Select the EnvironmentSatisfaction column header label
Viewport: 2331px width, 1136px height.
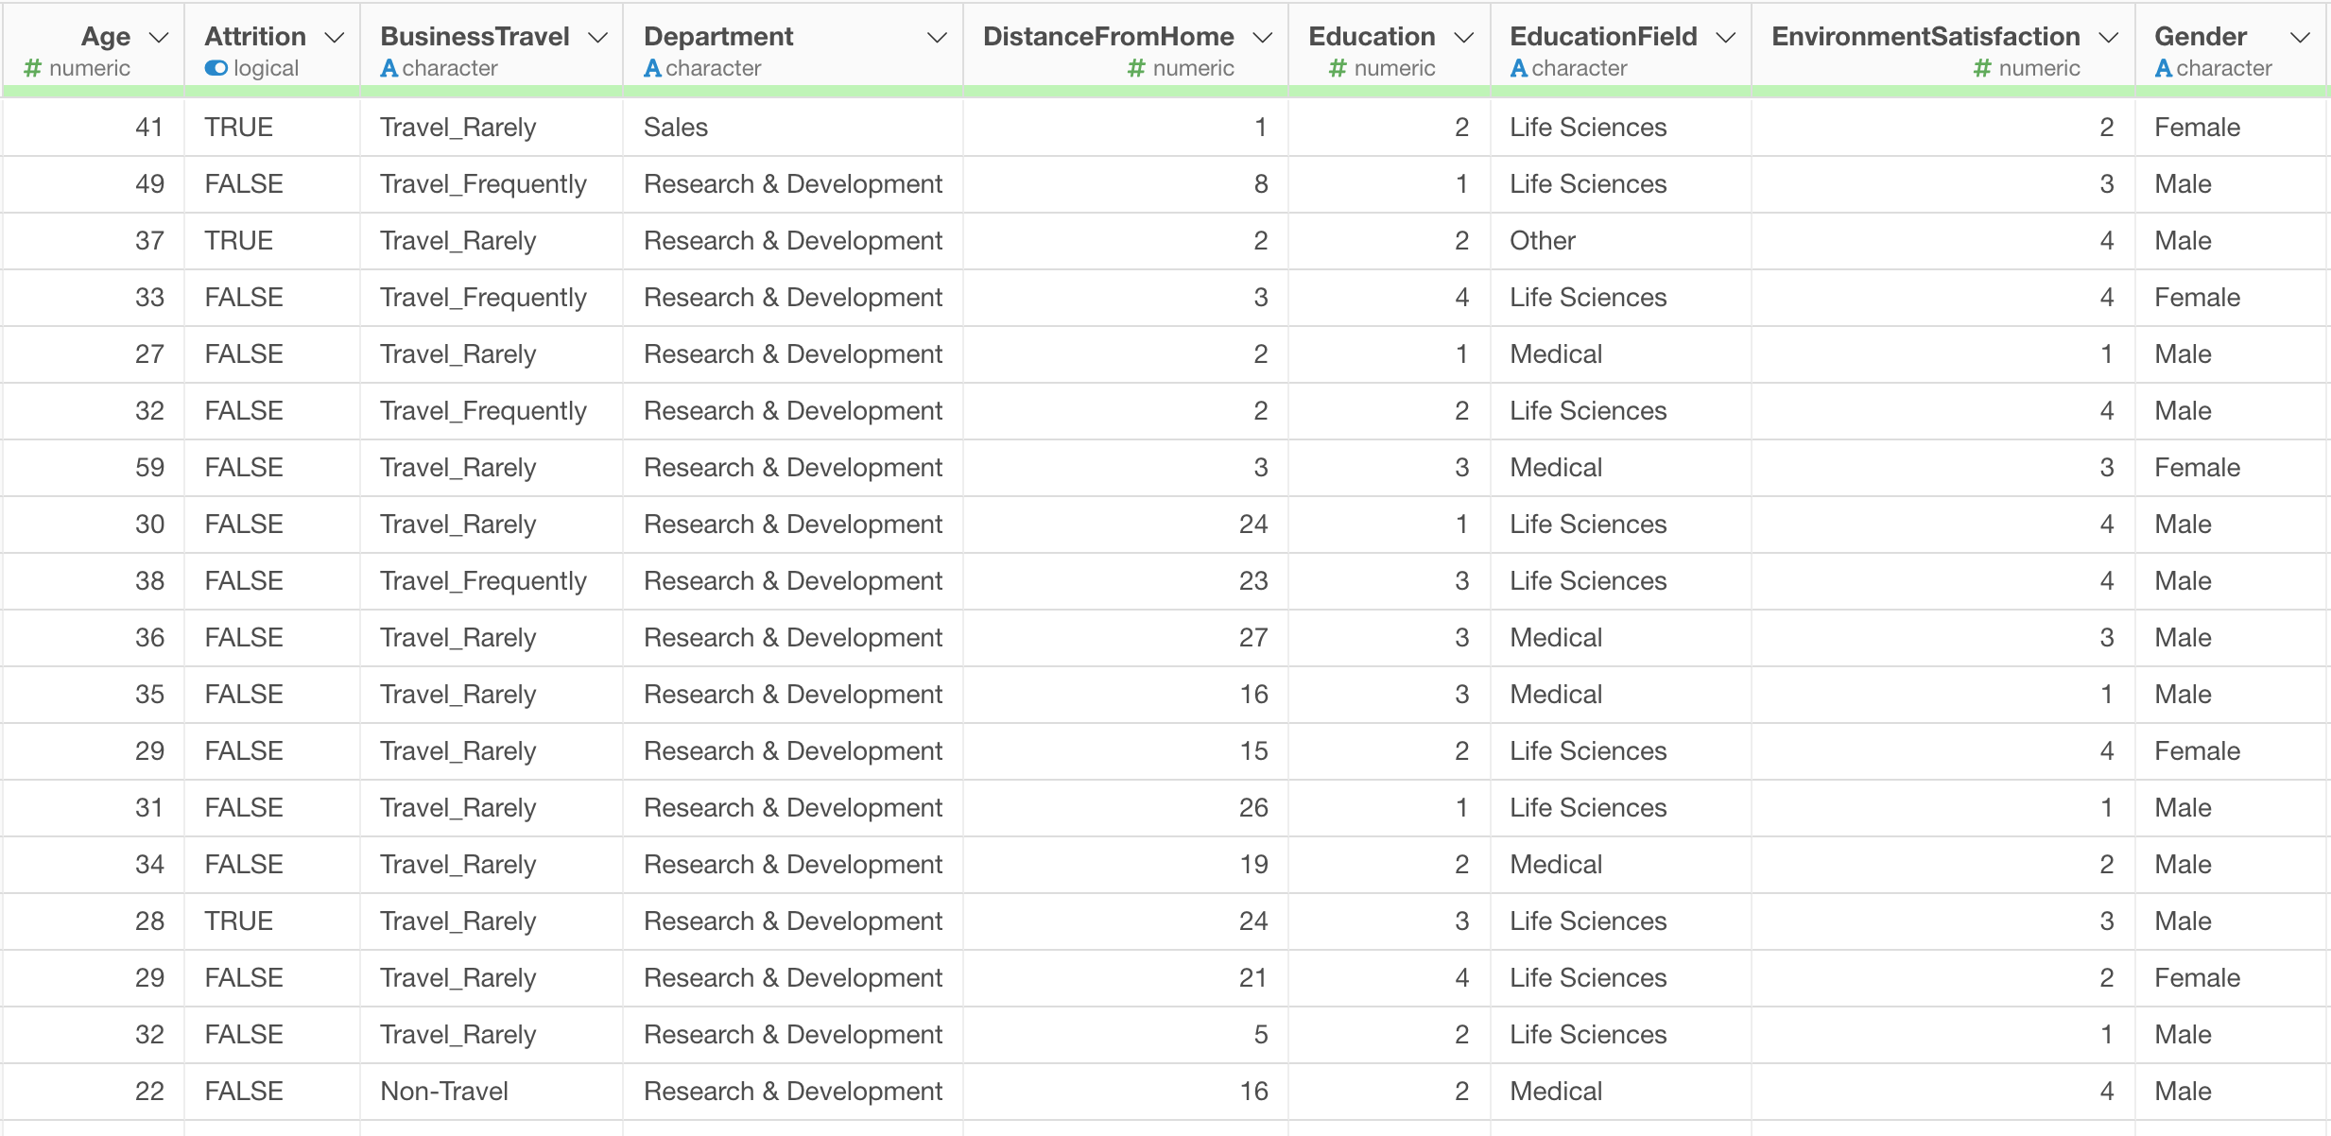point(1925,37)
